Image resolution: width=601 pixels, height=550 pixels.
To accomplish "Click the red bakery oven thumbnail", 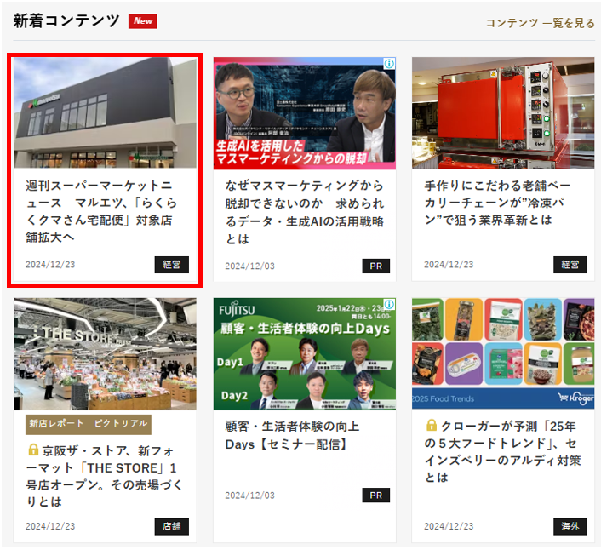I will pos(502,112).
